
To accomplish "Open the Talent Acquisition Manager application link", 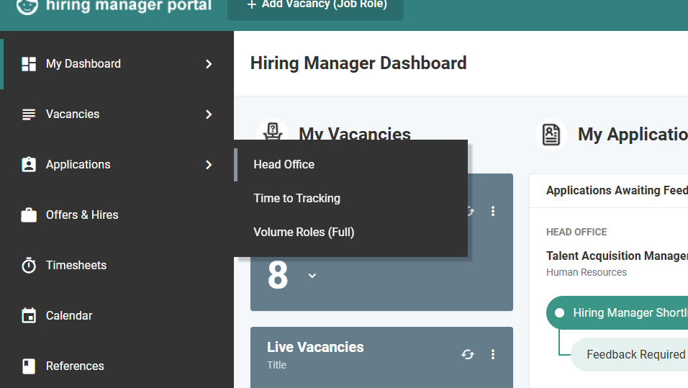I will click(617, 256).
